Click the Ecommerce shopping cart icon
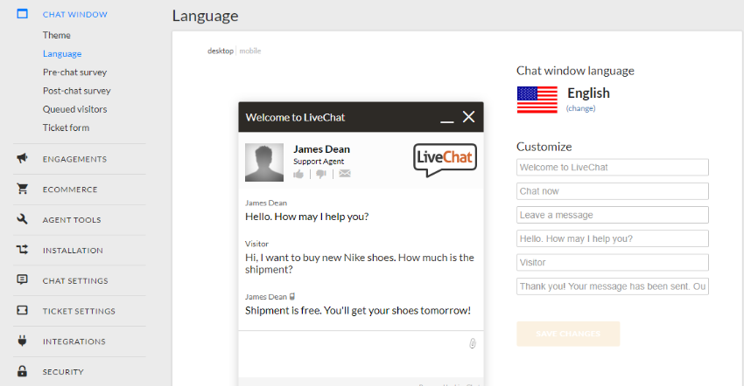Image resolution: width=744 pixels, height=386 pixels. (22, 189)
